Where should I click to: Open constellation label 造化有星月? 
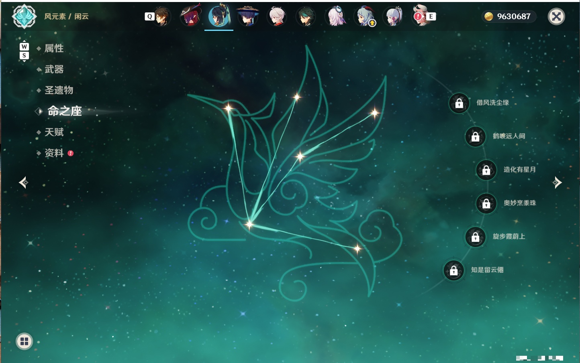tap(520, 169)
